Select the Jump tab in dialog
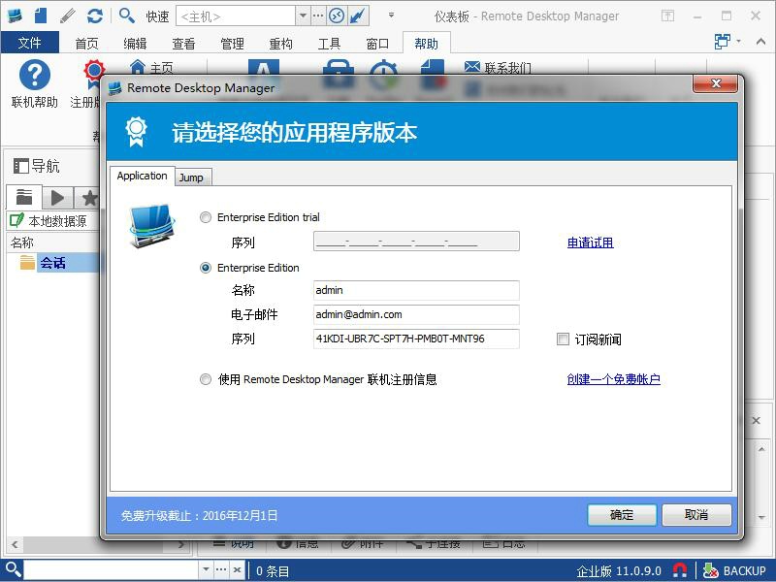Image resolution: width=776 pixels, height=582 pixels. [x=191, y=178]
